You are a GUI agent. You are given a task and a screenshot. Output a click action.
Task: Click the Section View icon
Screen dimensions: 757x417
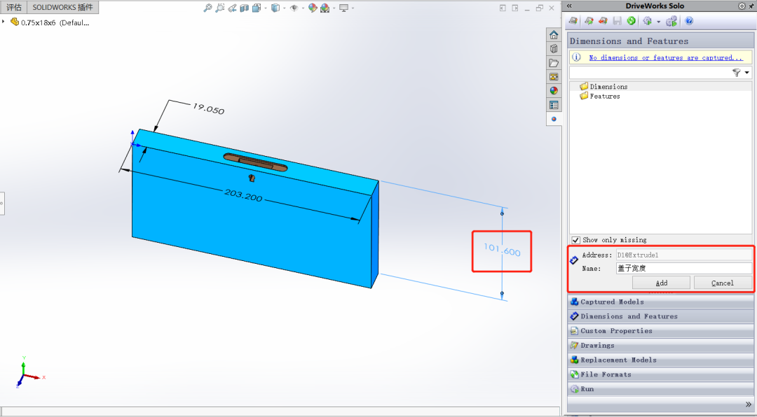click(245, 8)
